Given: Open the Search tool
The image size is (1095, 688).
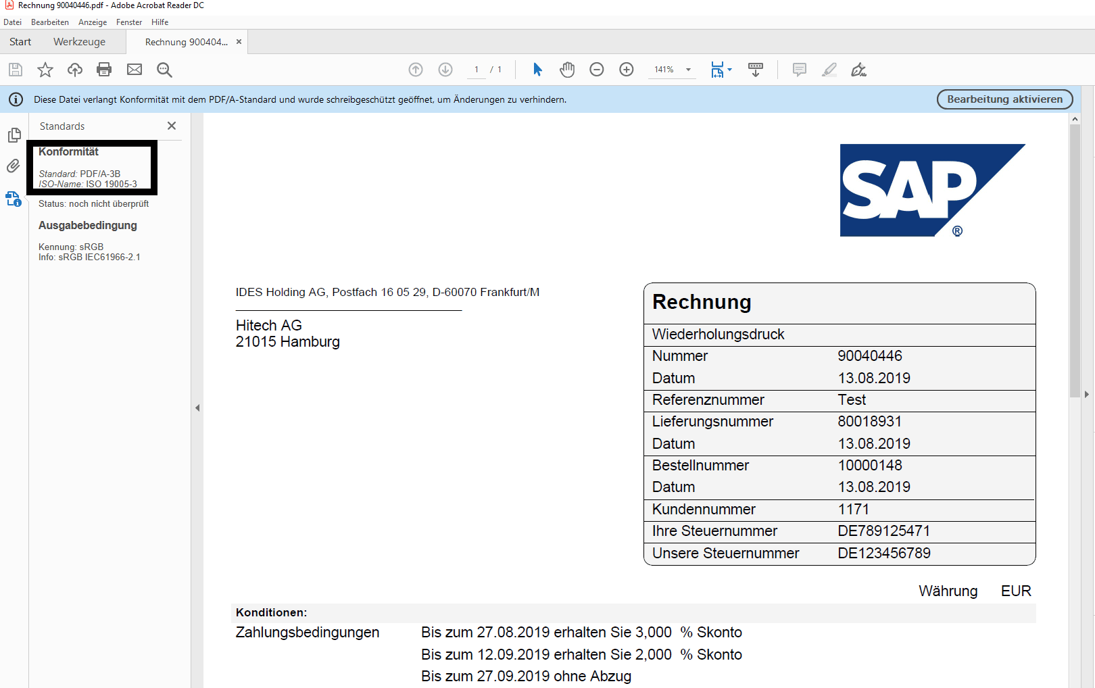Looking at the screenshot, I should [164, 70].
